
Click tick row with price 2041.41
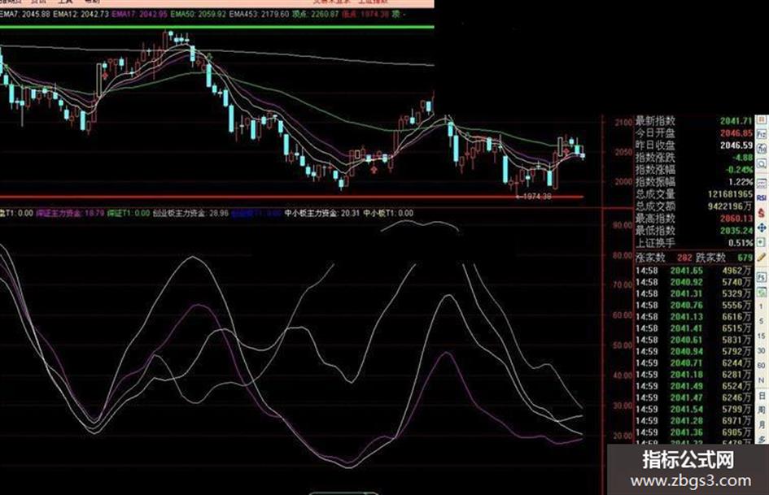pos(694,328)
